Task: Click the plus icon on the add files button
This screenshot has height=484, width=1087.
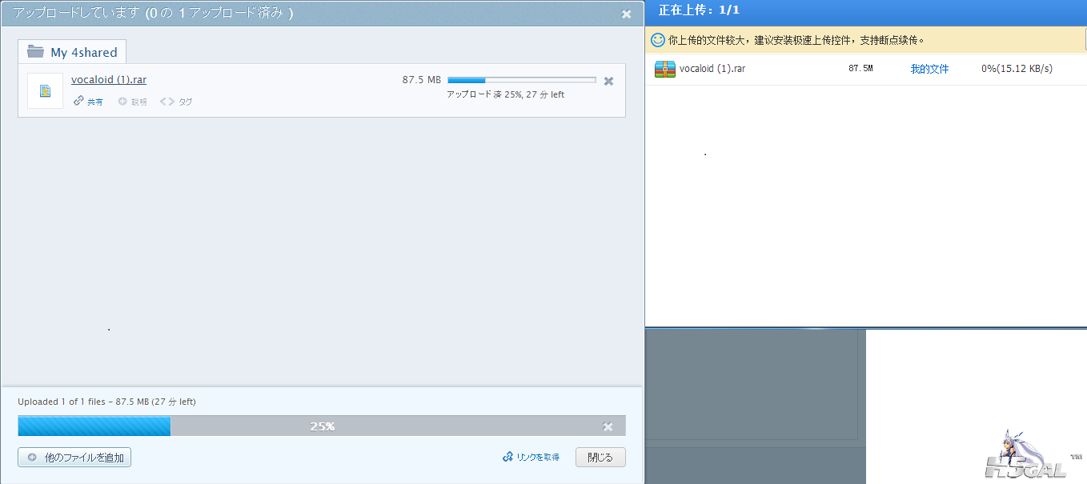Action: click(x=32, y=458)
